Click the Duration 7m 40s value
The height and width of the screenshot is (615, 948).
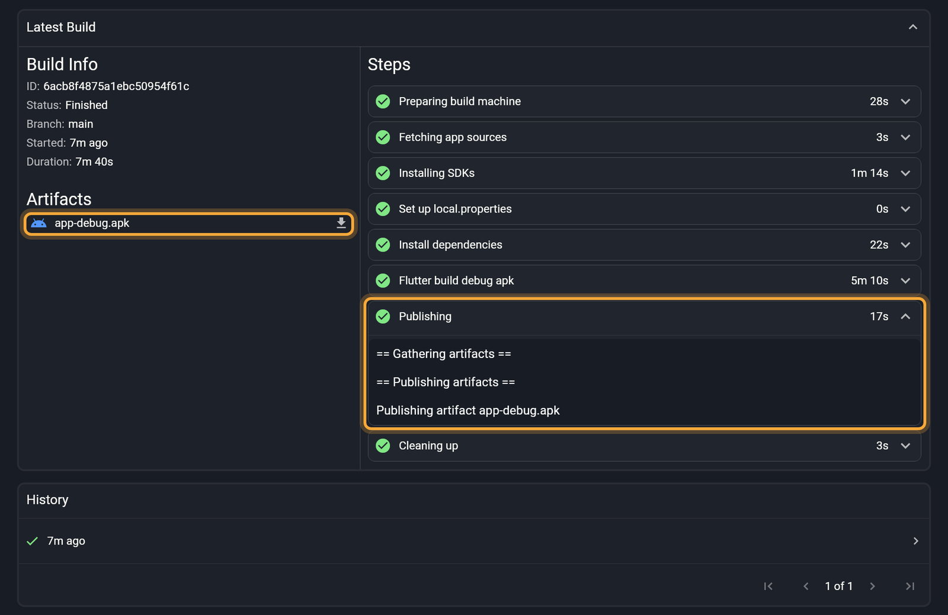94,162
